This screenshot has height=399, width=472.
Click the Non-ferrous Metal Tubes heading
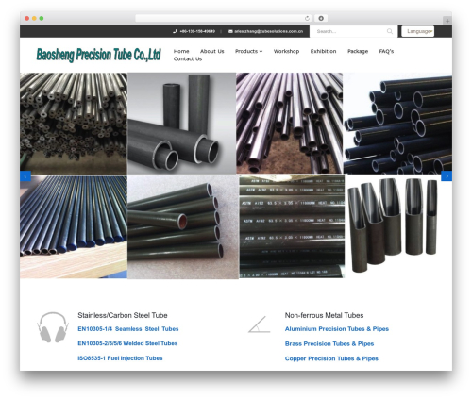324,315
